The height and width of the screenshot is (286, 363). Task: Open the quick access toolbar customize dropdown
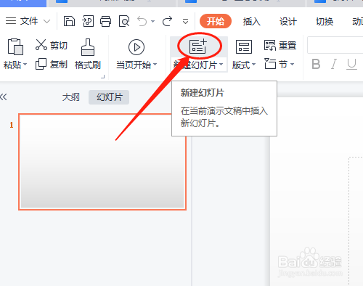pyautogui.click(x=185, y=22)
